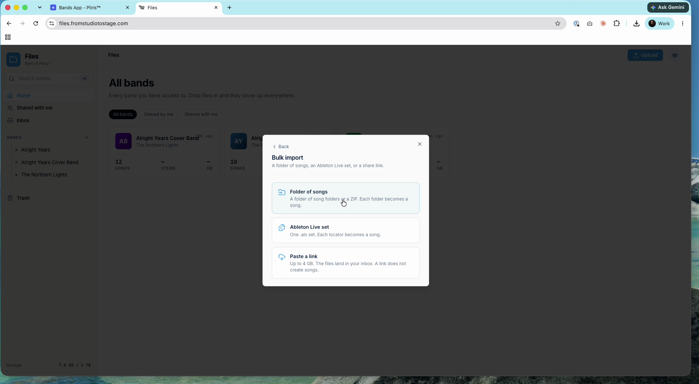
Task: Close the Bulk import dialog
Action: point(420,144)
